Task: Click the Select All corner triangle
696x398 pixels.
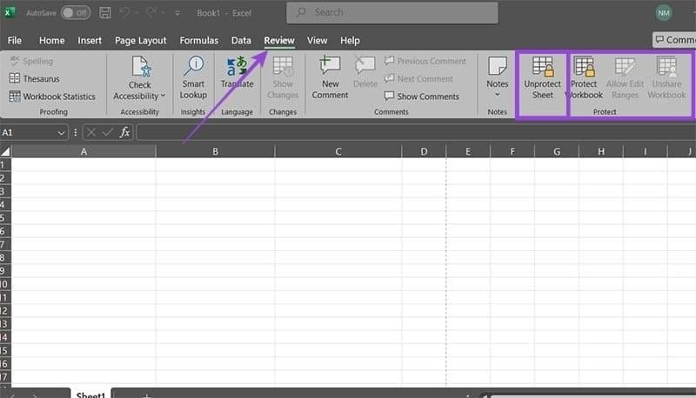Action: click(5, 151)
